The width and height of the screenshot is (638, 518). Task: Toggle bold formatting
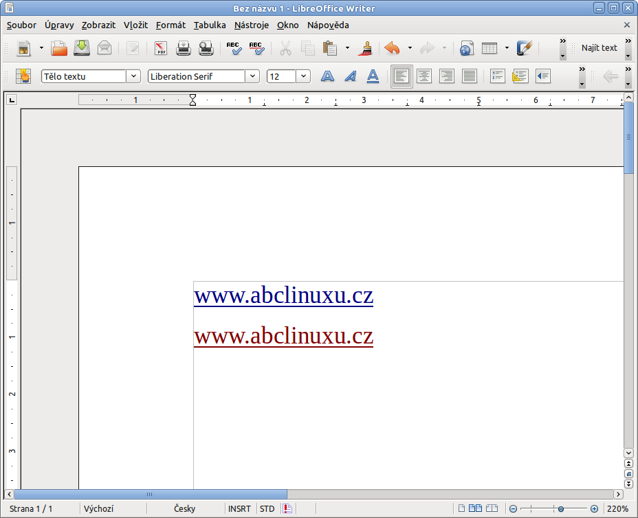click(327, 76)
